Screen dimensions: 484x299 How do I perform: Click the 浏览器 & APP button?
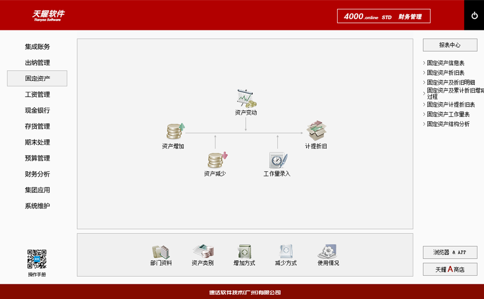pyautogui.click(x=450, y=252)
